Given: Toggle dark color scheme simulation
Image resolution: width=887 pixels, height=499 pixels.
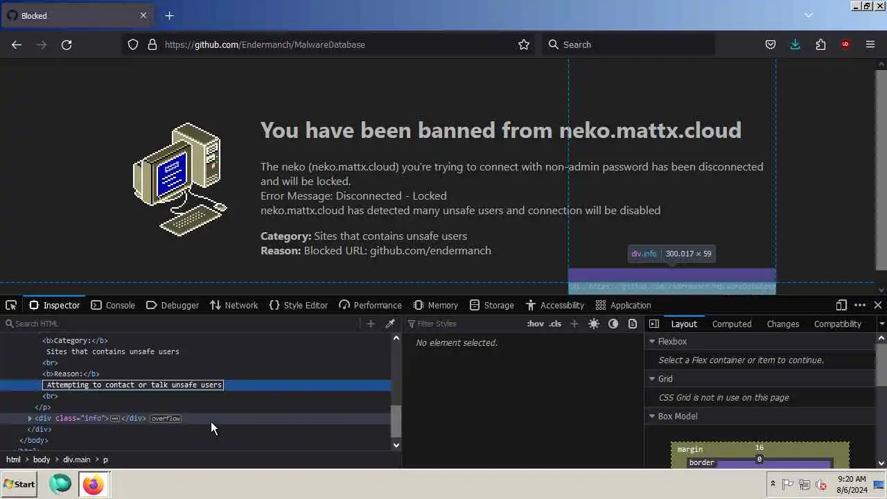Looking at the screenshot, I should (x=613, y=324).
